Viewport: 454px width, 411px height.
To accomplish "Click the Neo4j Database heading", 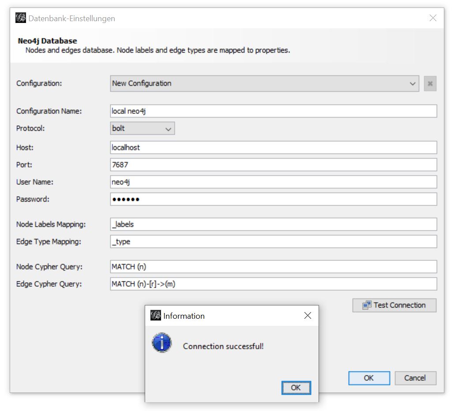I will (47, 41).
